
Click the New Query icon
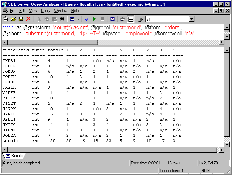click(x=6, y=19)
